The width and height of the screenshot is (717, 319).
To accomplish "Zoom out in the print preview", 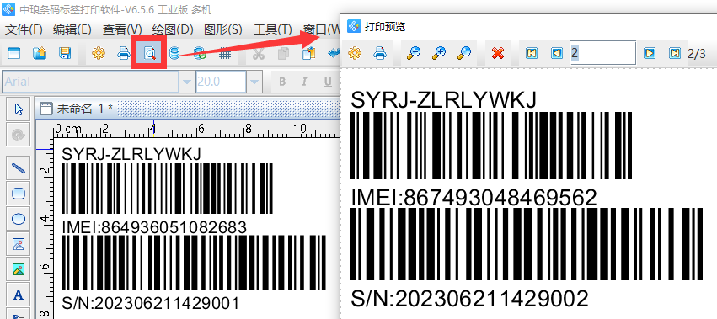I will tap(414, 53).
